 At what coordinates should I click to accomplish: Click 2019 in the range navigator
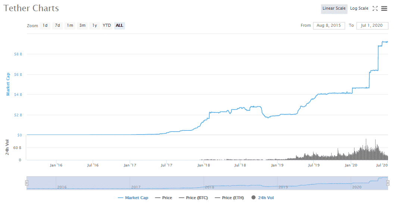pyautogui.click(x=283, y=187)
